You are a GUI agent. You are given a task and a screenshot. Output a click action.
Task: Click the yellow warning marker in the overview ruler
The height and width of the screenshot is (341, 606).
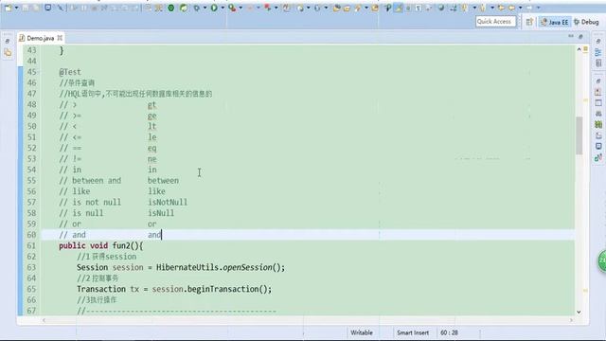(x=585, y=49)
